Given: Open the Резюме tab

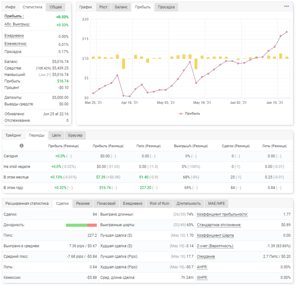Looking at the screenshot, I should (x=83, y=203).
